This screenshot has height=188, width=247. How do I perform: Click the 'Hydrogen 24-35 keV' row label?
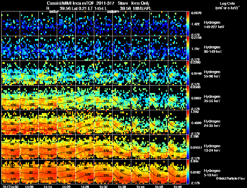(x=212, y=123)
